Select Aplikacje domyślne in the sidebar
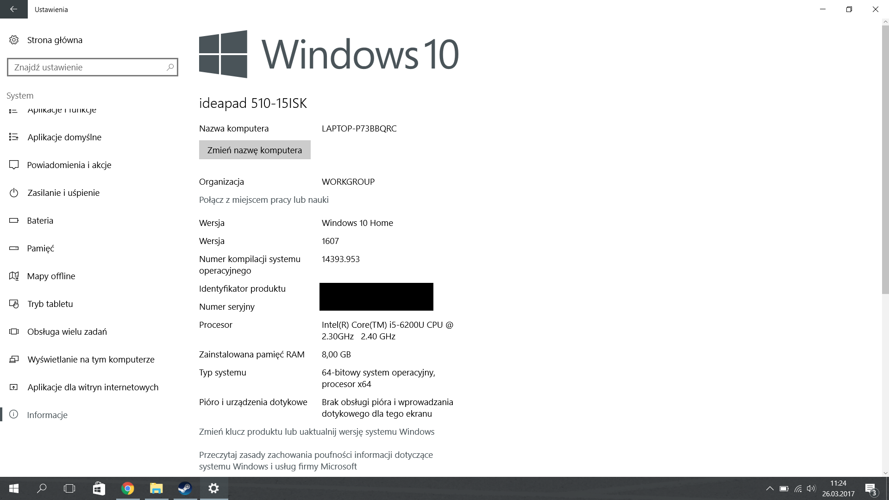Screen dimensions: 889x500 [x=64, y=137]
